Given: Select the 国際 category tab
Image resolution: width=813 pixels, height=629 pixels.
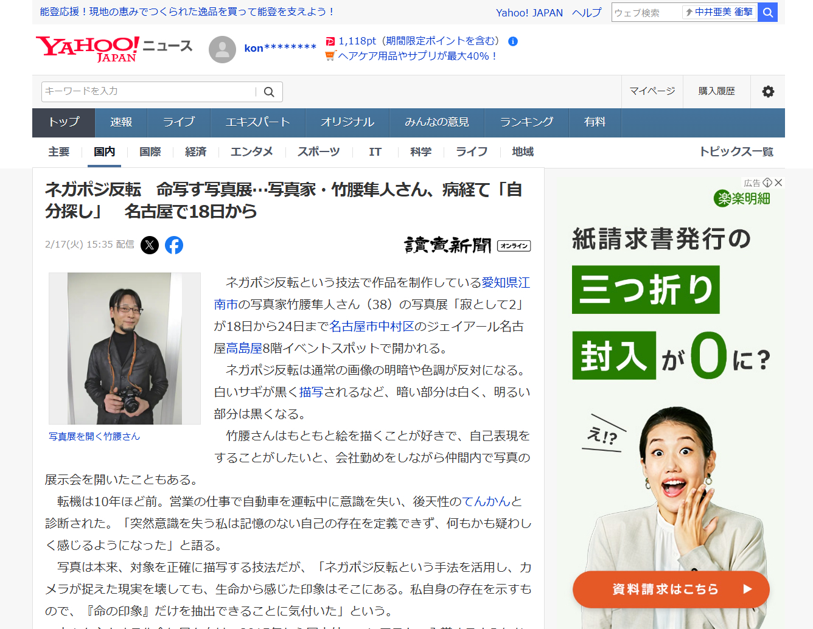Looking at the screenshot, I should (x=150, y=151).
